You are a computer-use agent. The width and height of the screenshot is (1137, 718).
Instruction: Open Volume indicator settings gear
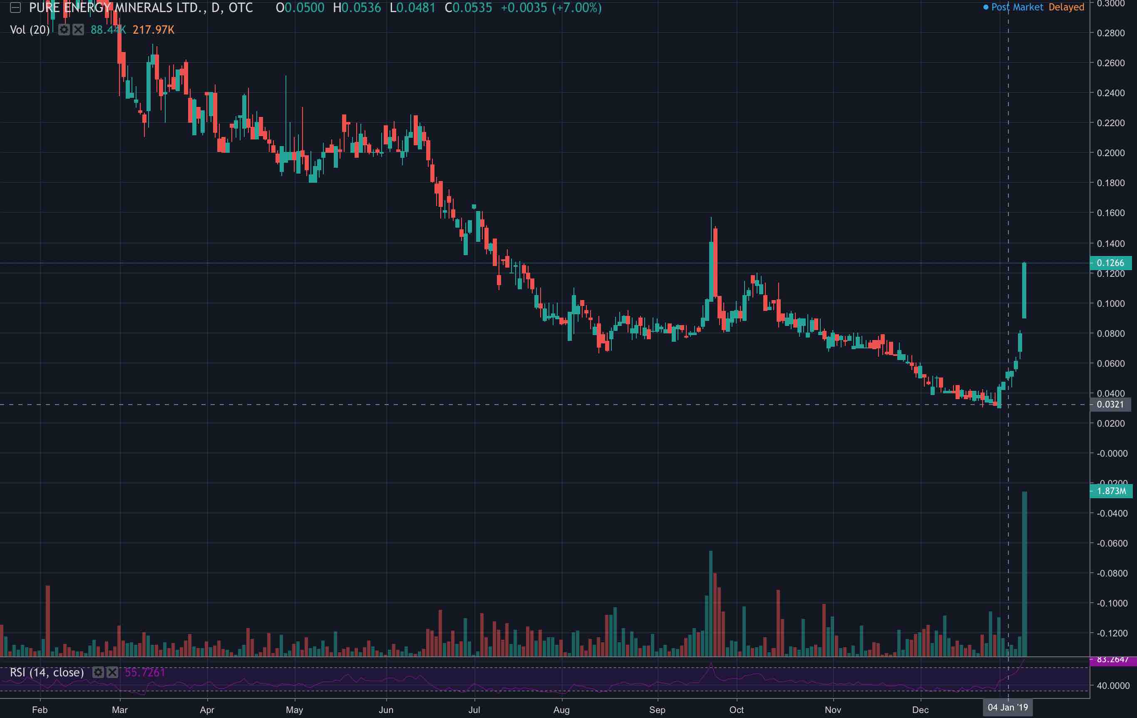tap(64, 30)
